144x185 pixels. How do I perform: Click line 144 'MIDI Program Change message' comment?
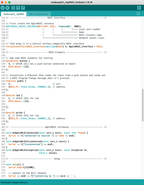tap(38, 78)
